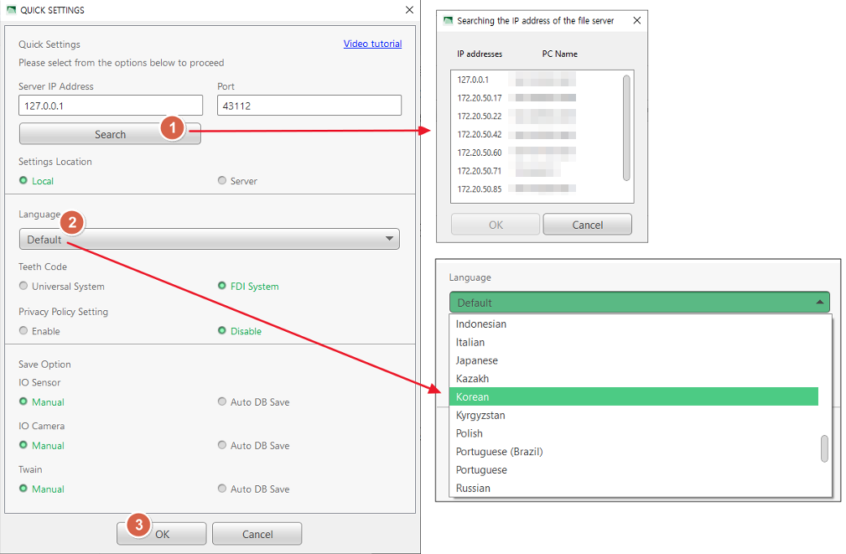Screen dimensions: 846x554
Task: Click the language list scrollbar thumb
Action: (x=824, y=448)
